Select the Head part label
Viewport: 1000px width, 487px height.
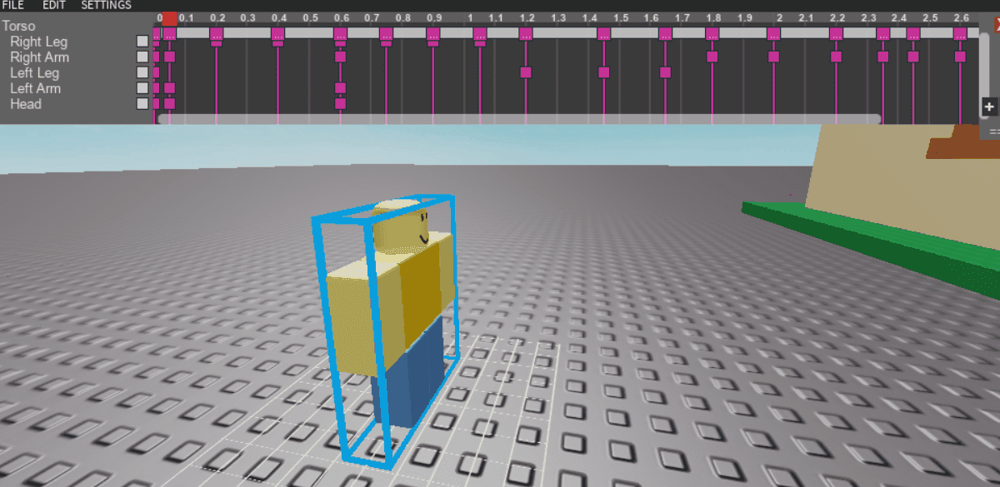tap(26, 104)
